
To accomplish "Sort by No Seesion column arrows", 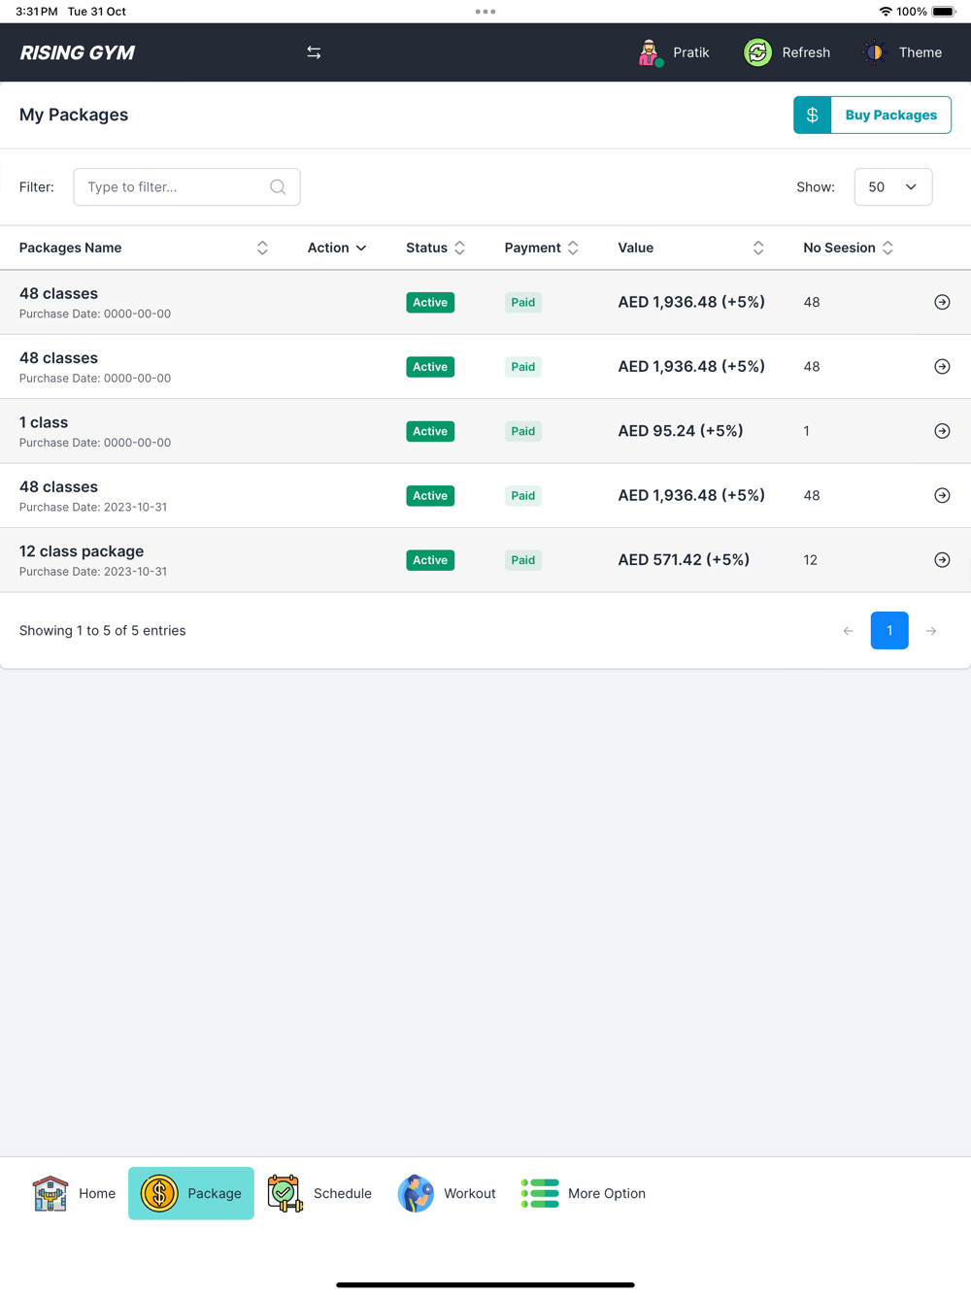I will (x=887, y=248).
